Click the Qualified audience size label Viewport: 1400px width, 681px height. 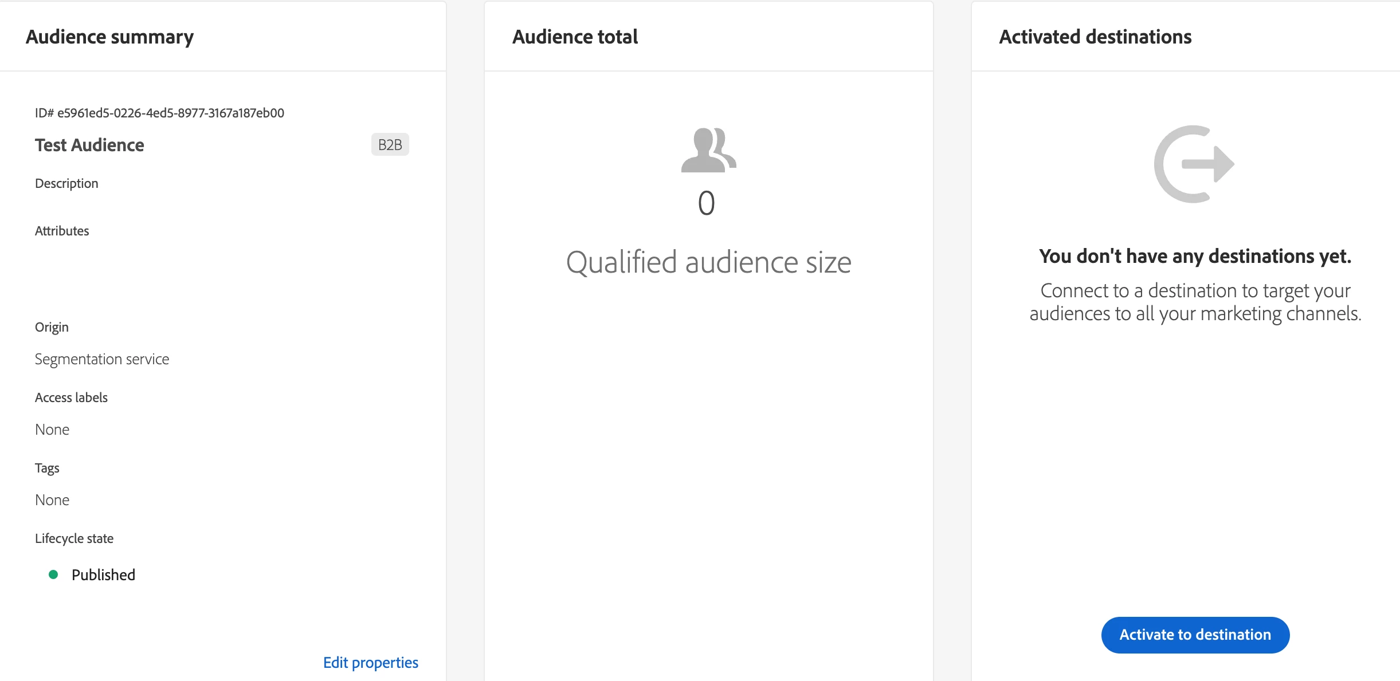tap(708, 262)
